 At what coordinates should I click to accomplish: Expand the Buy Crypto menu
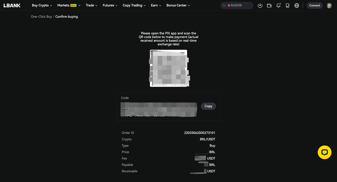click(x=42, y=5)
